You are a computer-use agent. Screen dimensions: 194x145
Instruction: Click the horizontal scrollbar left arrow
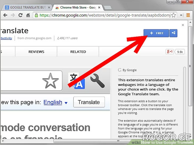(x=3, y=141)
